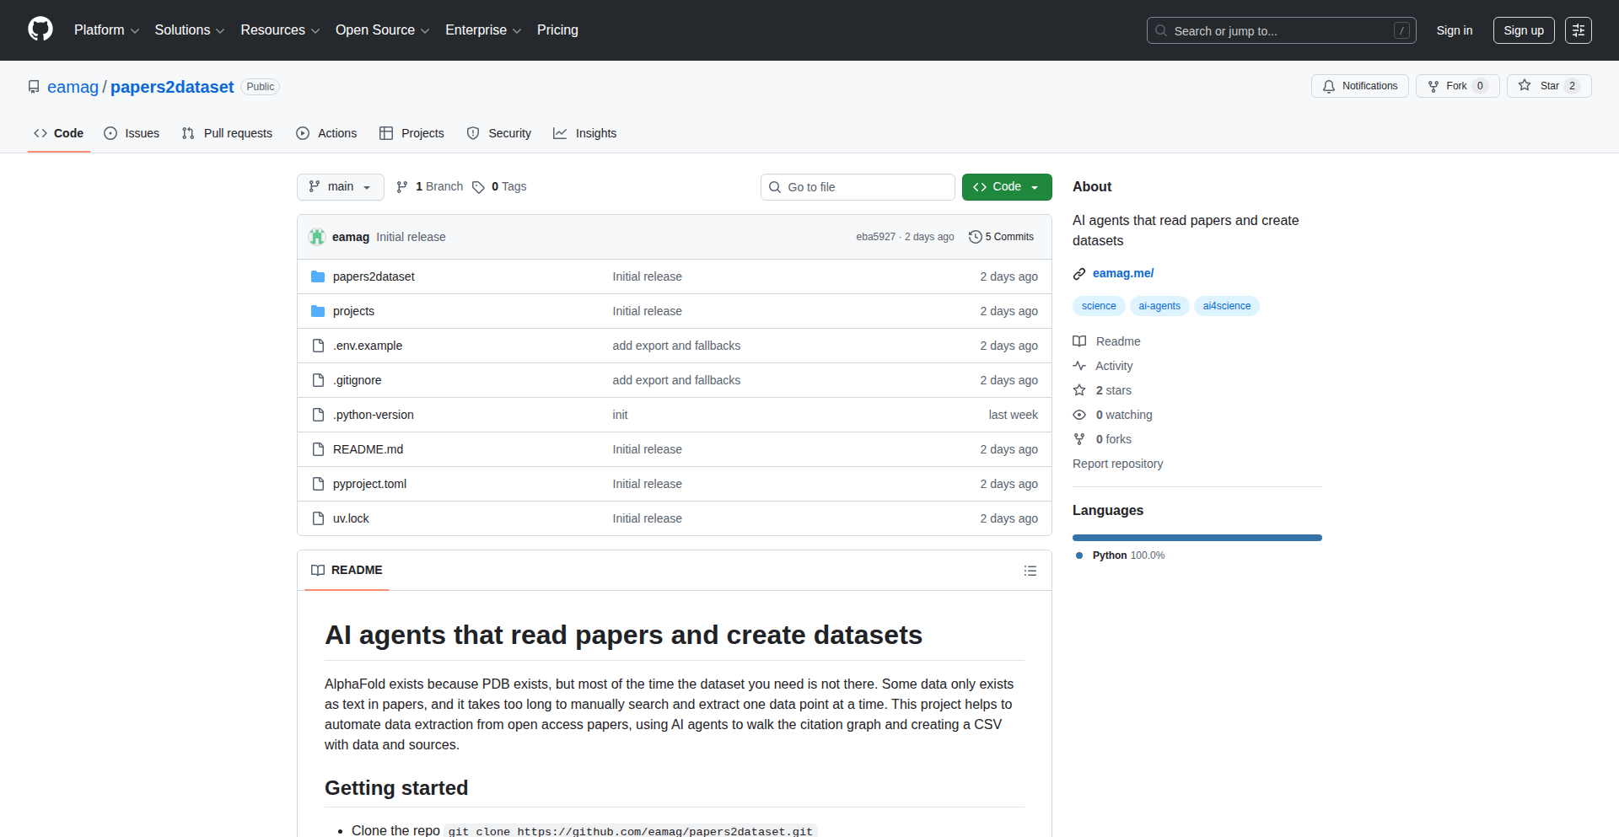Viewport: 1619px width, 837px height.
Task: Click the ai-agents topic tag
Action: (1159, 306)
